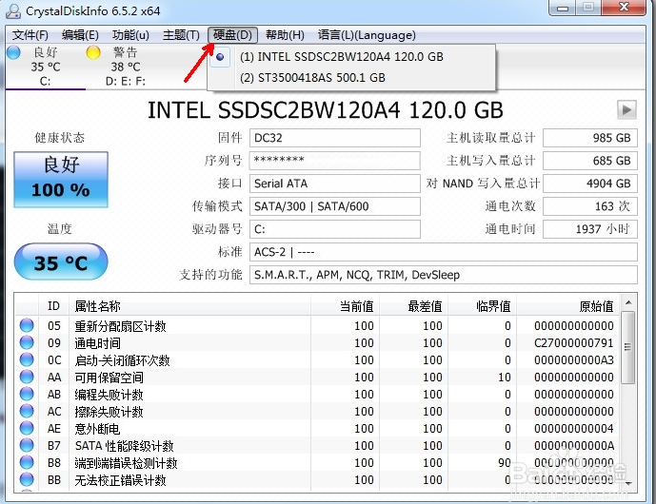This screenshot has width=656, height=504.
Task: Select the 可用保留空间 attribute row
Action: (x=318, y=378)
